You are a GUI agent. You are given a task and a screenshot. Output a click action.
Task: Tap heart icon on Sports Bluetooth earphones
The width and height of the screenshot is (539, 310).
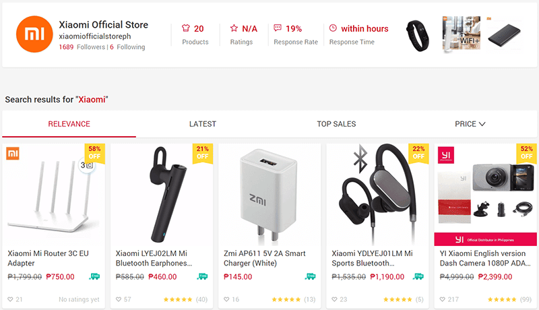334,299
